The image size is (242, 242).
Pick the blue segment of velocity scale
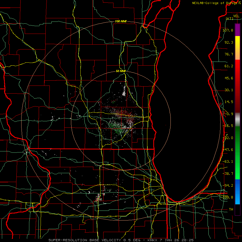point(237,192)
